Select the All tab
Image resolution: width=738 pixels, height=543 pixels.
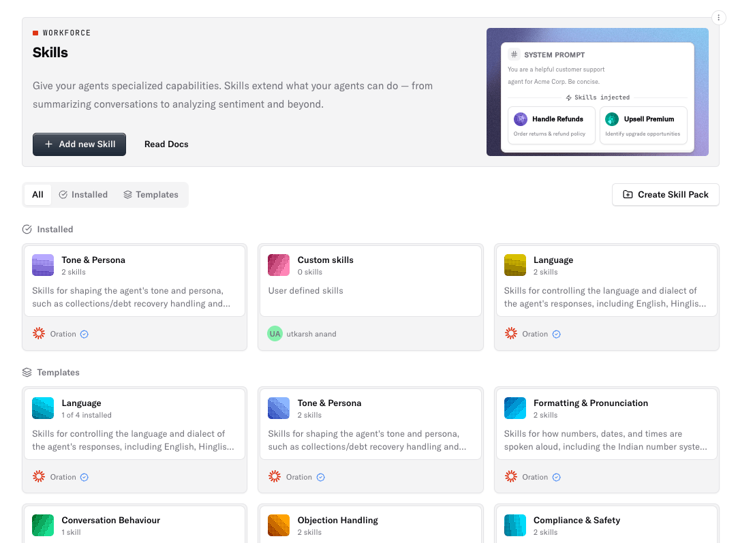coord(37,195)
